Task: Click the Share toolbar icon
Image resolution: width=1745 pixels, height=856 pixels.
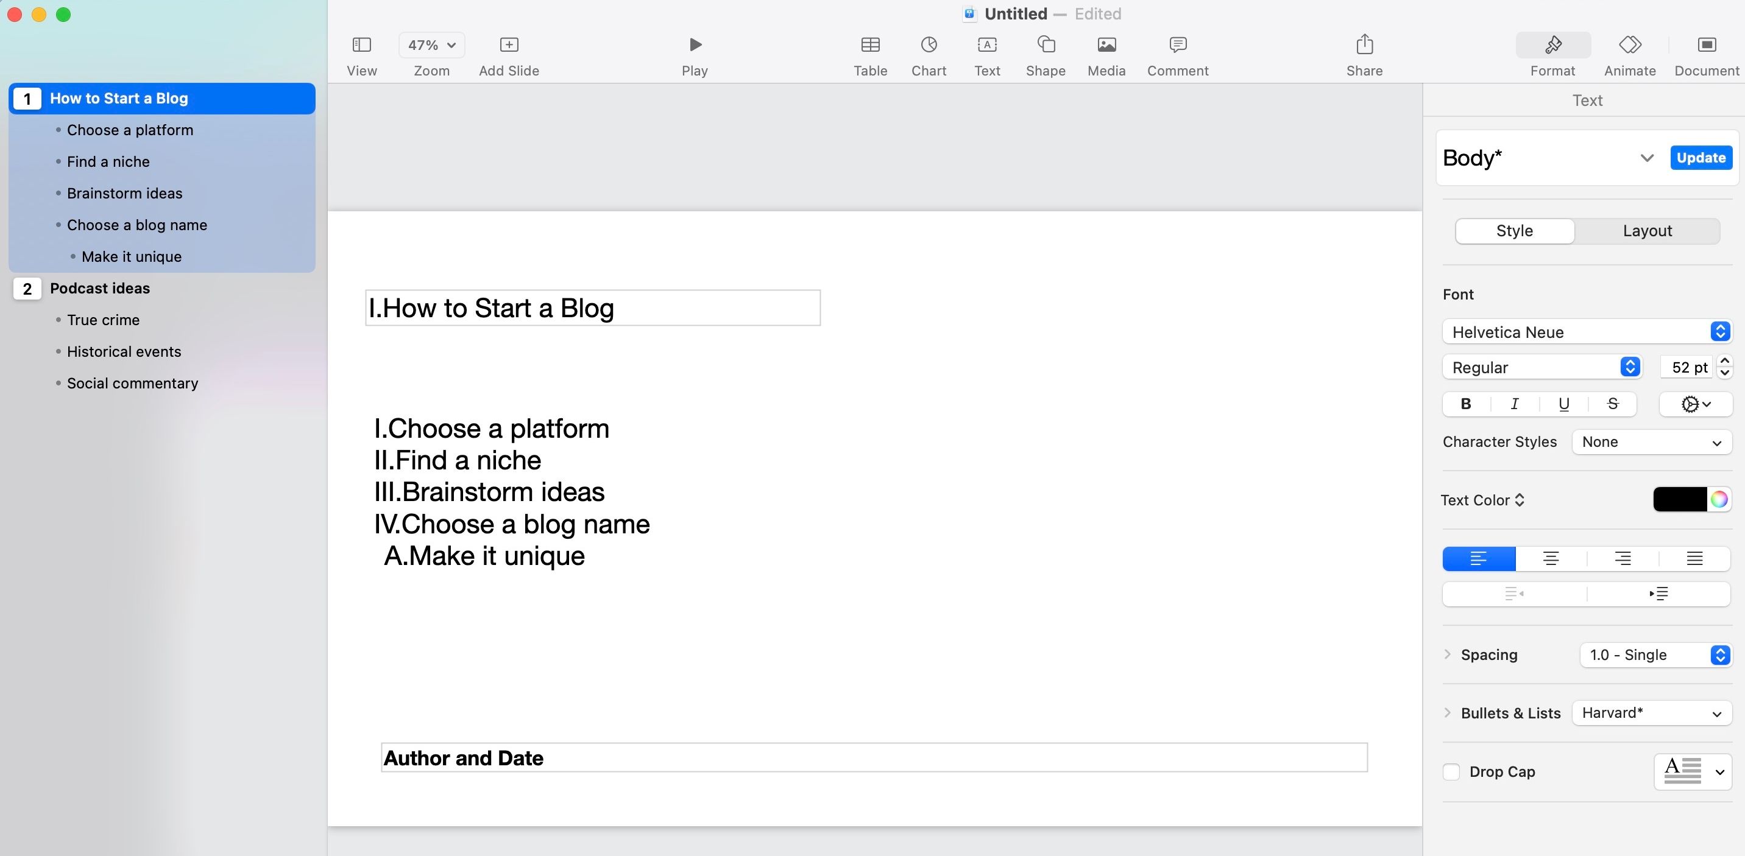Action: 1364,44
